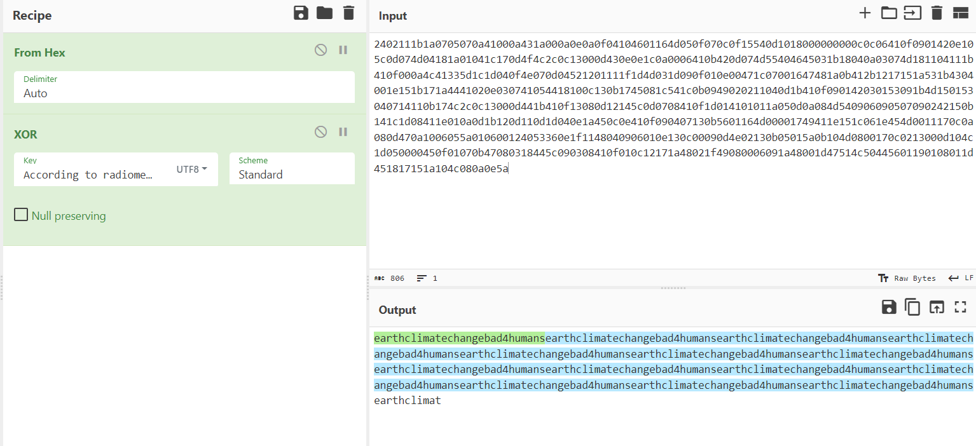Maximise the output pane

(960, 307)
